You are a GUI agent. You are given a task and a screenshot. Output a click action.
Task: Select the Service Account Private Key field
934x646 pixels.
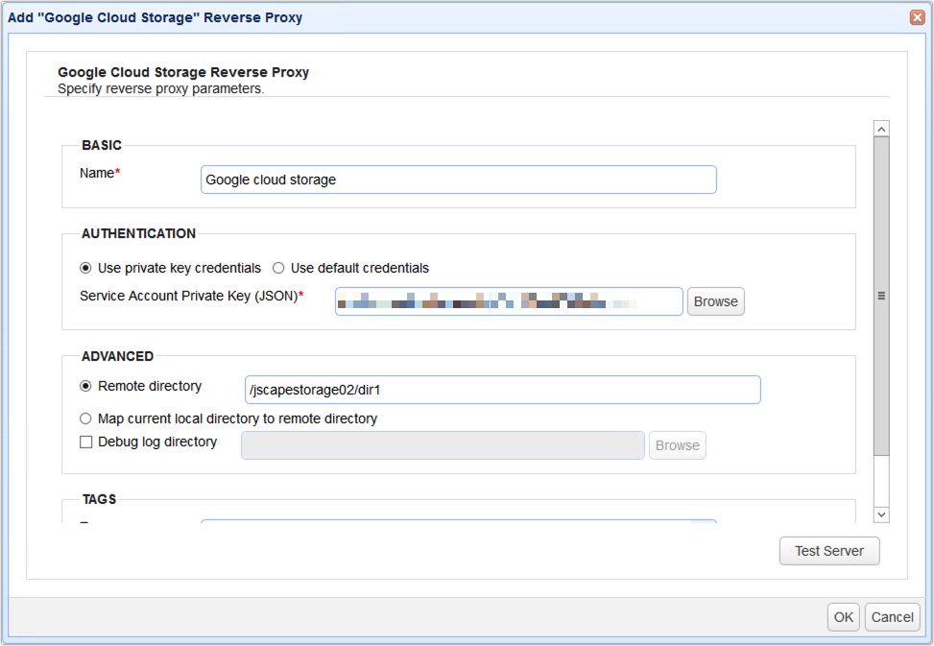tap(509, 300)
